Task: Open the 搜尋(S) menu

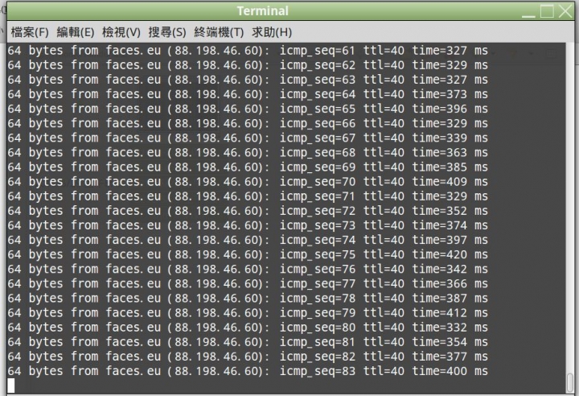Action: point(167,32)
